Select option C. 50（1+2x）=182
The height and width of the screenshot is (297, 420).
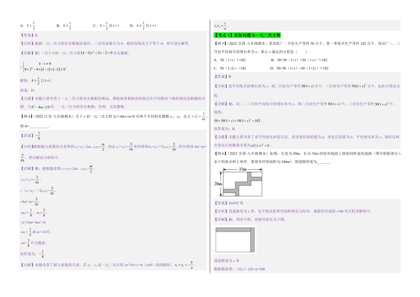[x=230, y=69]
